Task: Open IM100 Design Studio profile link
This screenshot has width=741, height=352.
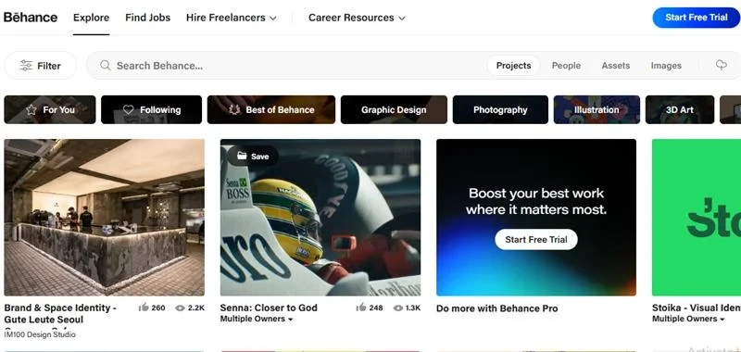Action: pos(40,334)
